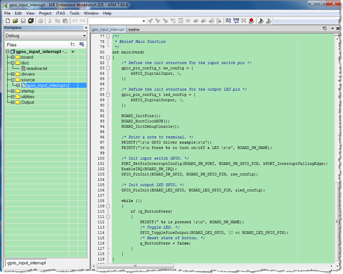Click the Open file toolbar icon
343x274 pixels.
[x=15, y=21]
